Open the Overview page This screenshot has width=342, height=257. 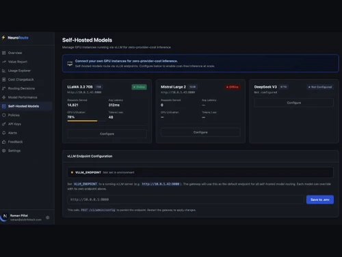pos(26,53)
